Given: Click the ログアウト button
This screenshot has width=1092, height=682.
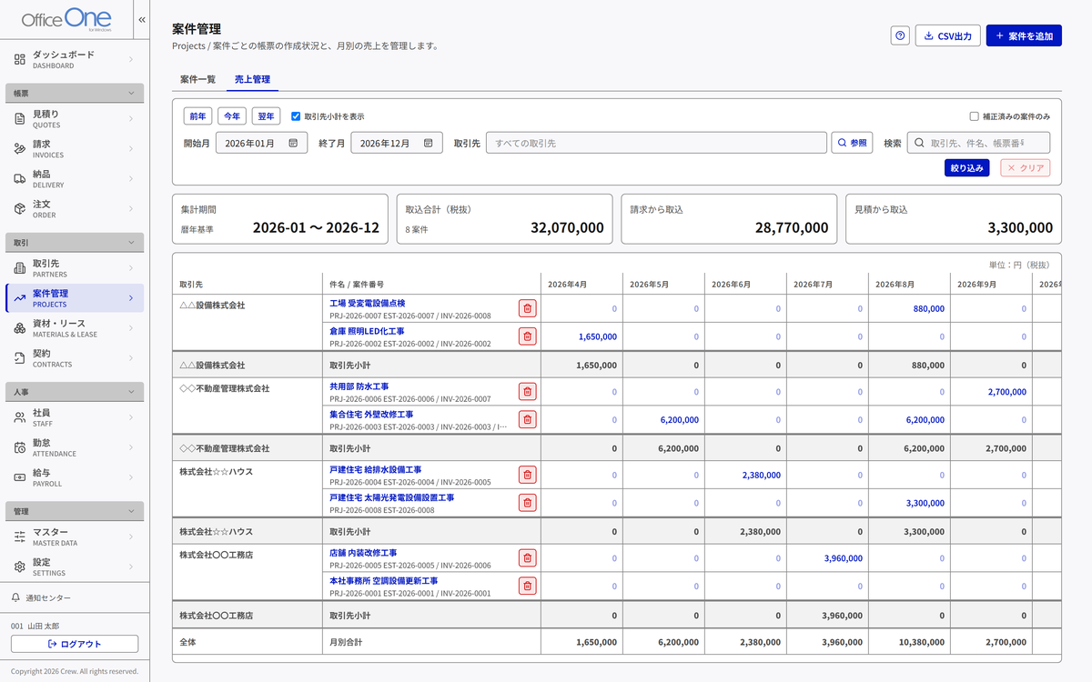Looking at the screenshot, I should pos(75,644).
